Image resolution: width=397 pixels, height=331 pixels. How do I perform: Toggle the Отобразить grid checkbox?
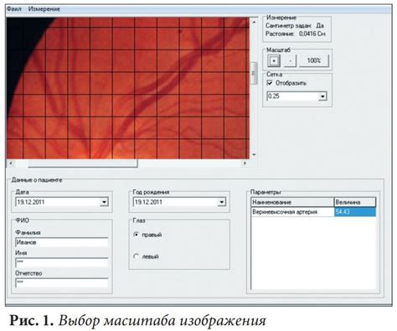click(270, 83)
